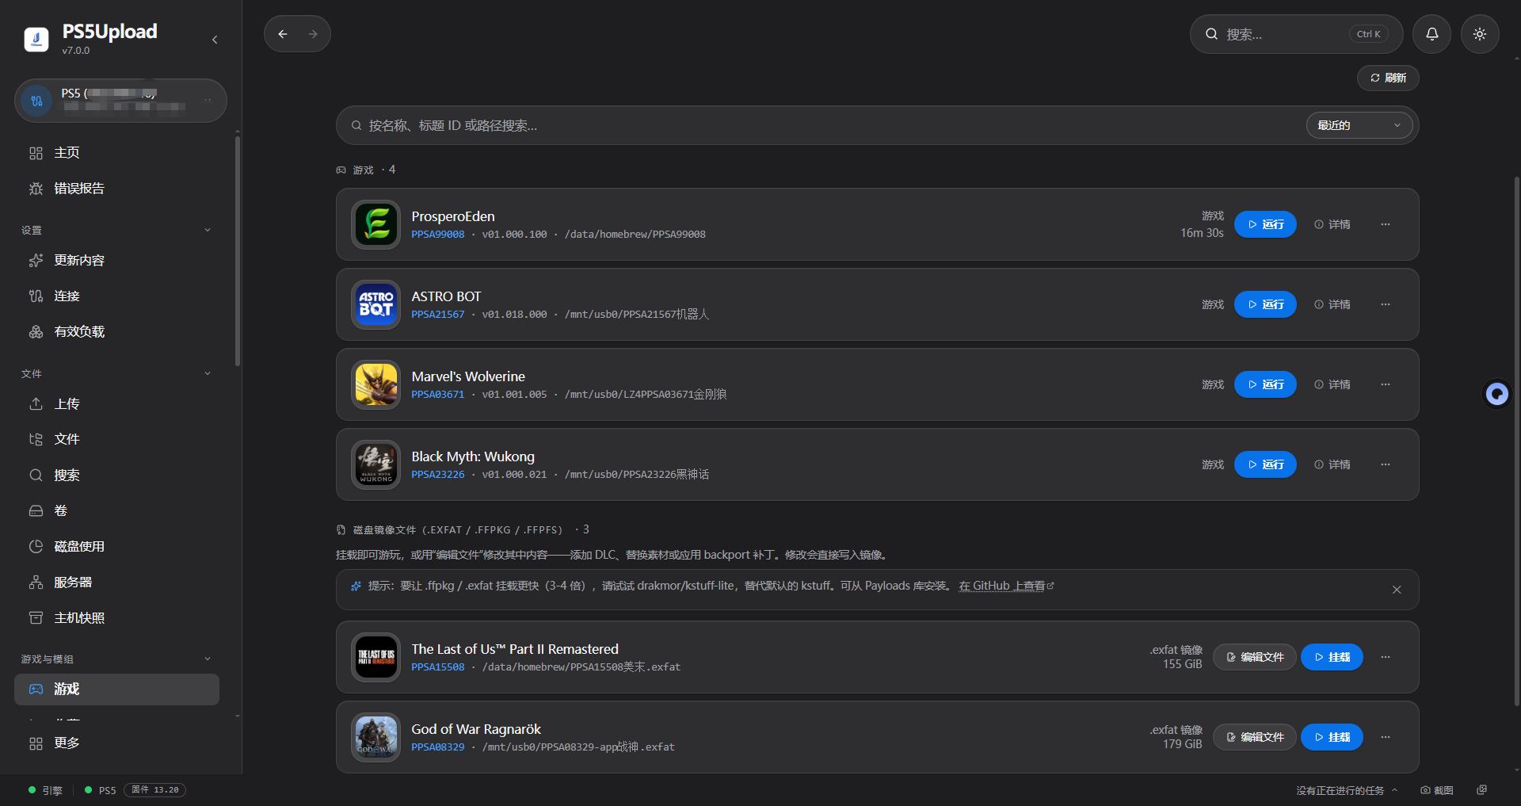Click 编辑文件 for The Last of Us
This screenshot has width=1521, height=806.
pos(1255,657)
